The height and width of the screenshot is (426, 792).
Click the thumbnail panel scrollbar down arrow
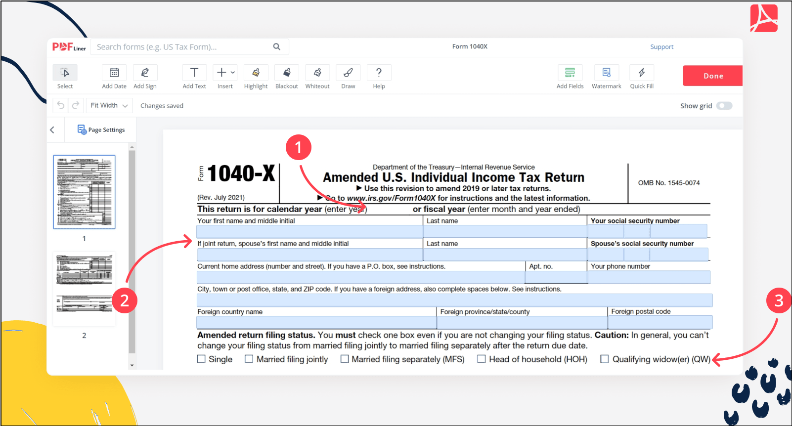pyautogui.click(x=132, y=366)
